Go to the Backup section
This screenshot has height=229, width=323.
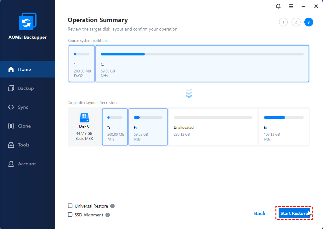click(25, 88)
